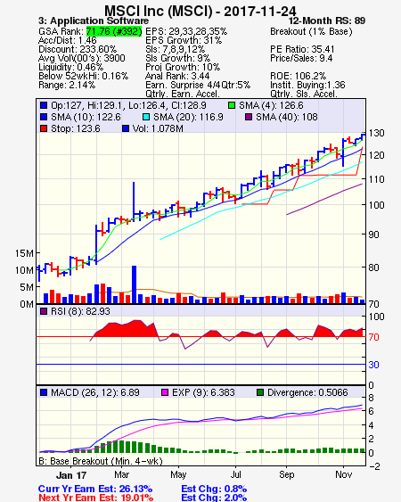Click the 'Qtrly. Sls. Accel.' text
The width and height of the screenshot is (401, 502).
click(x=304, y=94)
